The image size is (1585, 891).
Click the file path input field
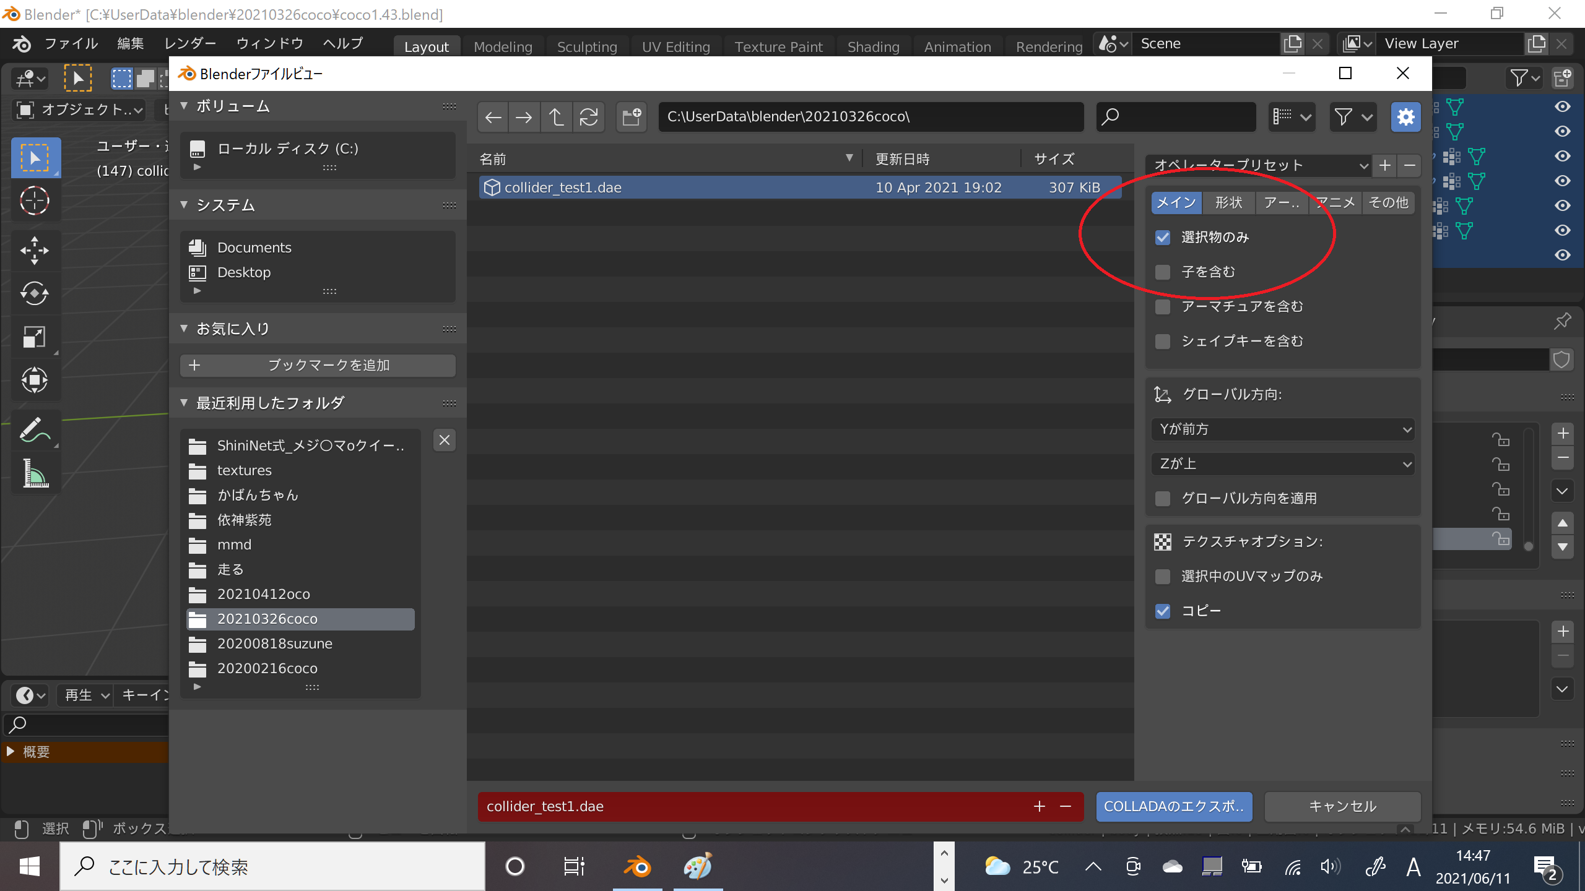[x=871, y=117]
